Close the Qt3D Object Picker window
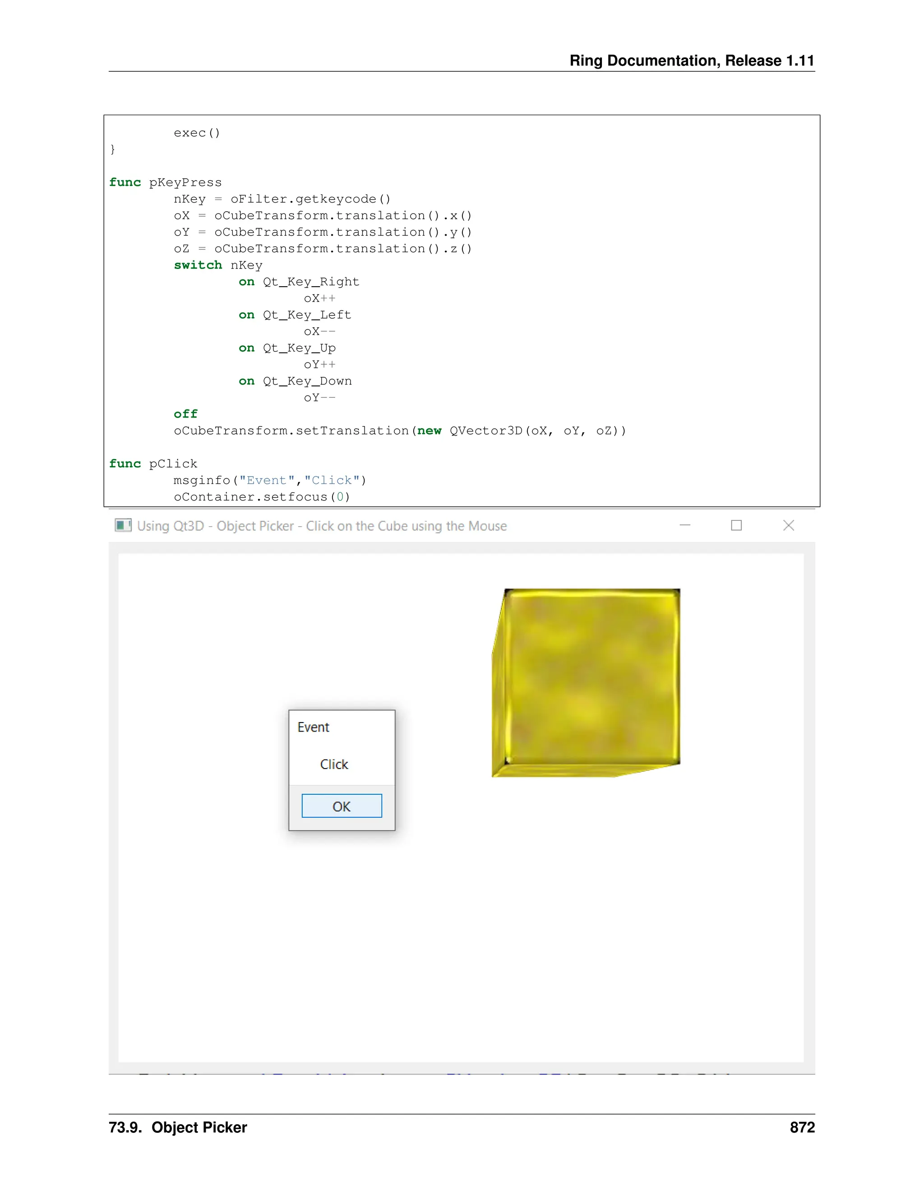This screenshot has width=924, height=1196. pyautogui.click(x=788, y=525)
